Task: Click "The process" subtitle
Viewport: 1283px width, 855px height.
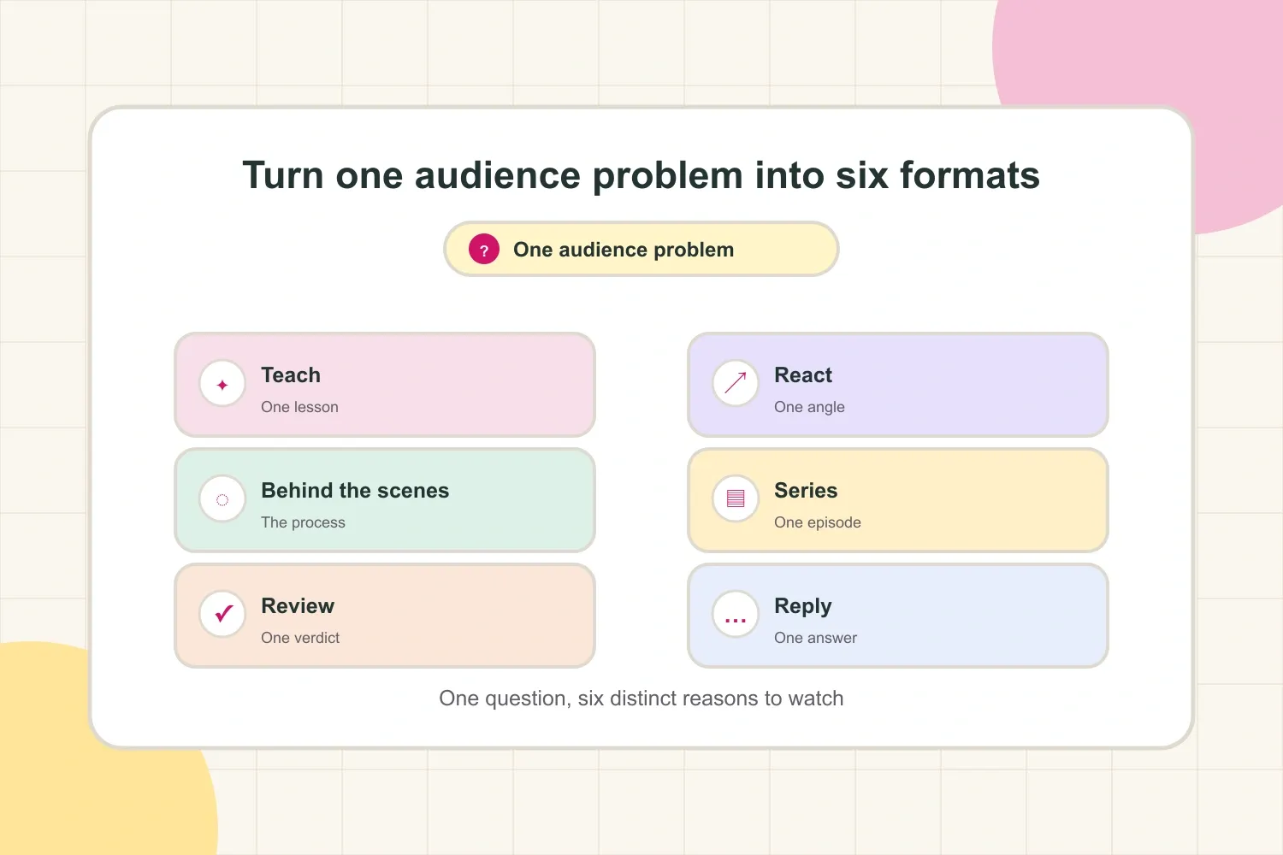Action: [303, 522]
